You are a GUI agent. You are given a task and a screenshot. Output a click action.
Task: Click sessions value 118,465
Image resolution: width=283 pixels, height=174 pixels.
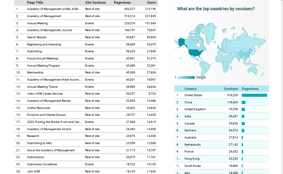pos(232,102)
